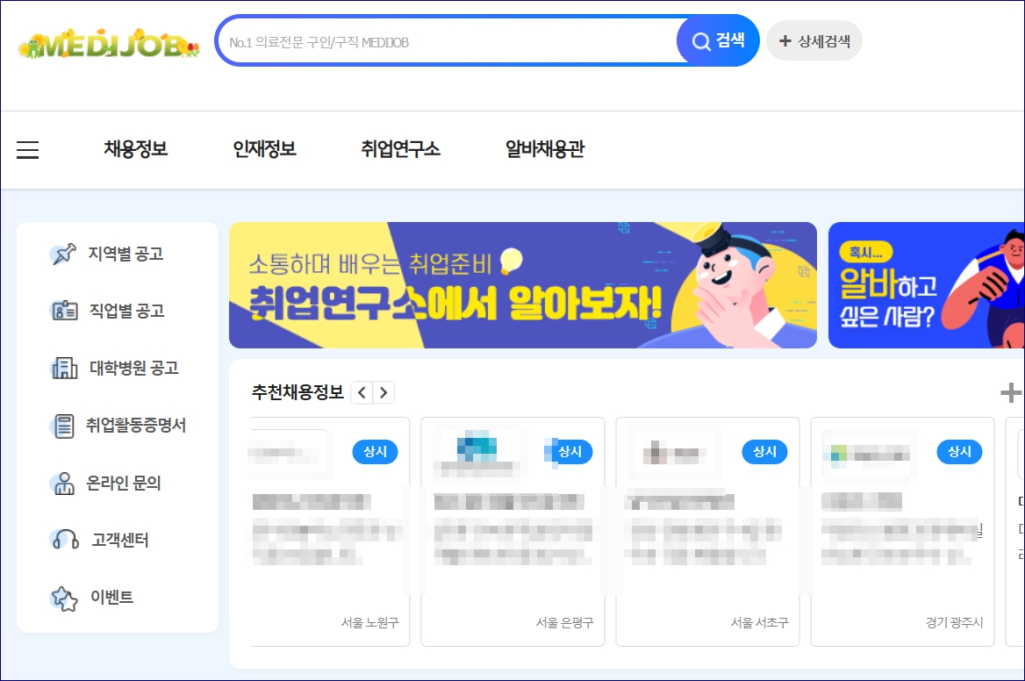This screenshot has height=681, width=1025.
Task: Show previous 추천채용정보 listings with left arrow
Action: tap(362, 392)
